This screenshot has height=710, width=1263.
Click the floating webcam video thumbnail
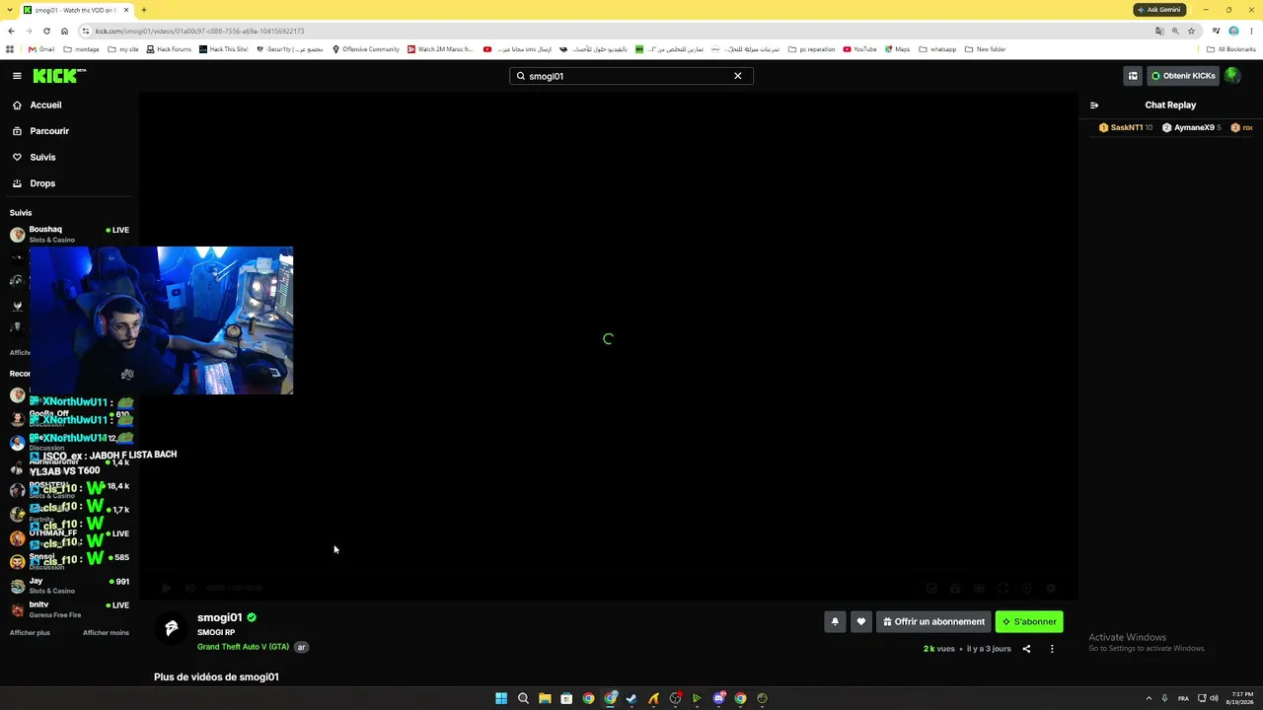point(161,320)
